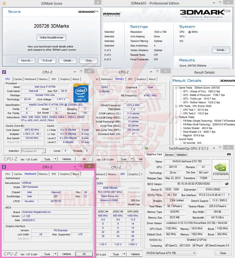The height and width of the screenshot is (258, 235).
Task: Select the Graphics Card tab in GPU-Z
Action: click(154, 154)
